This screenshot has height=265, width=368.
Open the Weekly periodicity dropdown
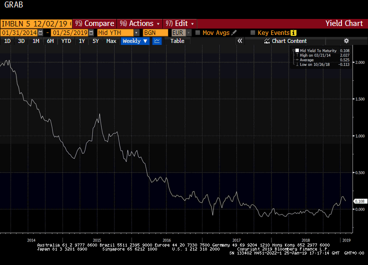click(x=135, y=41)
